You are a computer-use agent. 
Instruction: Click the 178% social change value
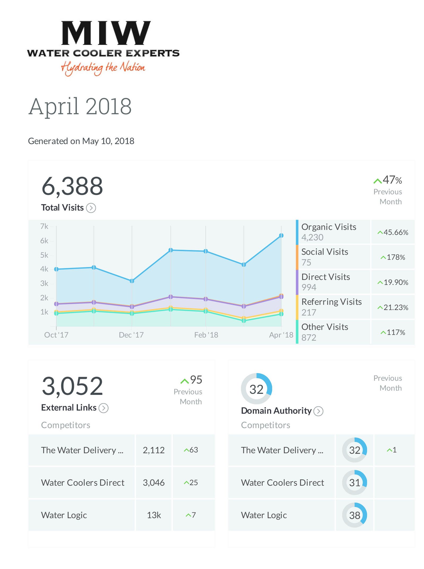pyautogui.click(x=393, y=257)
